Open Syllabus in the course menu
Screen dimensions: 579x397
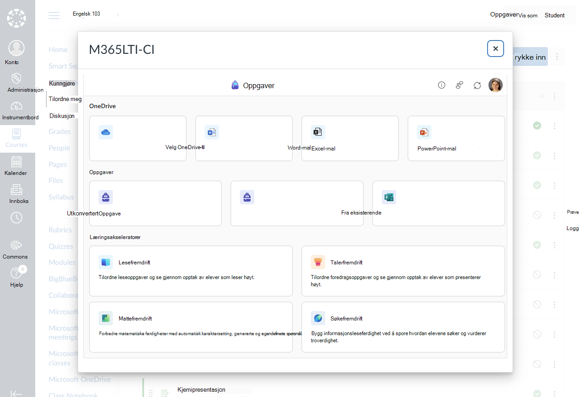click(x=61, y=197)
